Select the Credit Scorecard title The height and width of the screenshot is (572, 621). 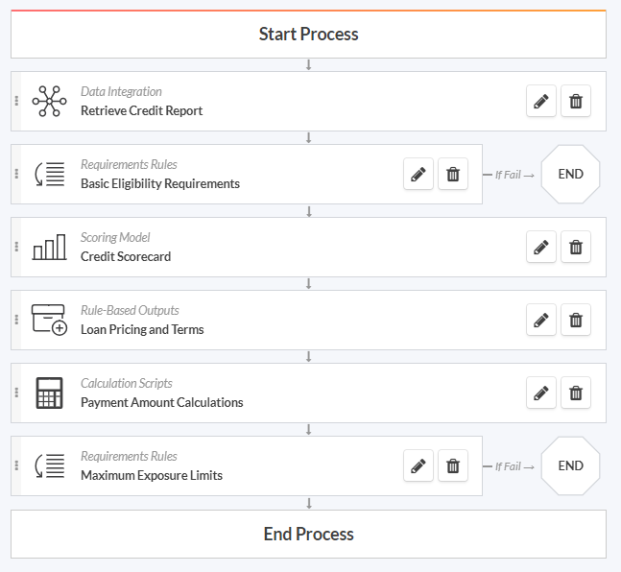pos(126,256)
